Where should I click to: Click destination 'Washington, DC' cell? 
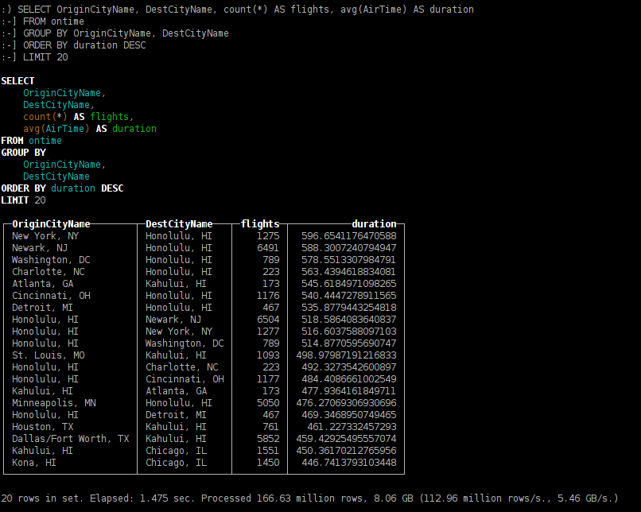coord(185,343)
